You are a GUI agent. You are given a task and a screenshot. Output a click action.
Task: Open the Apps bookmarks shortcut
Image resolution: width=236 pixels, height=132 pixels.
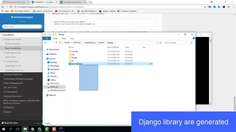(x=5, y=11)
